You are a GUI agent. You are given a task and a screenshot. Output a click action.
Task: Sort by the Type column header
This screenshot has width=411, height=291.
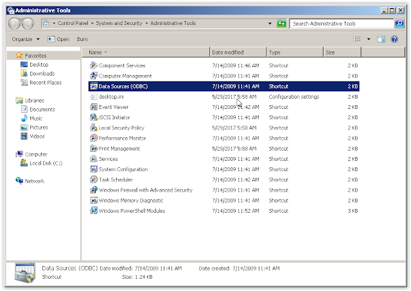point(295,53)
